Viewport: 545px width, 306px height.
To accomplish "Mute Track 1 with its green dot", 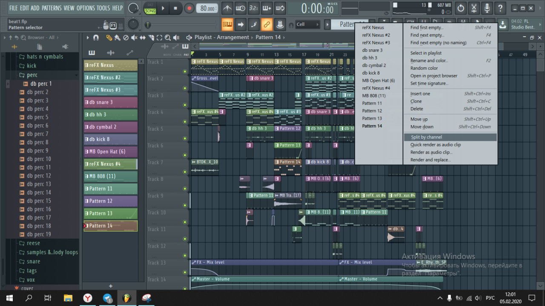I will click(185, 71).
